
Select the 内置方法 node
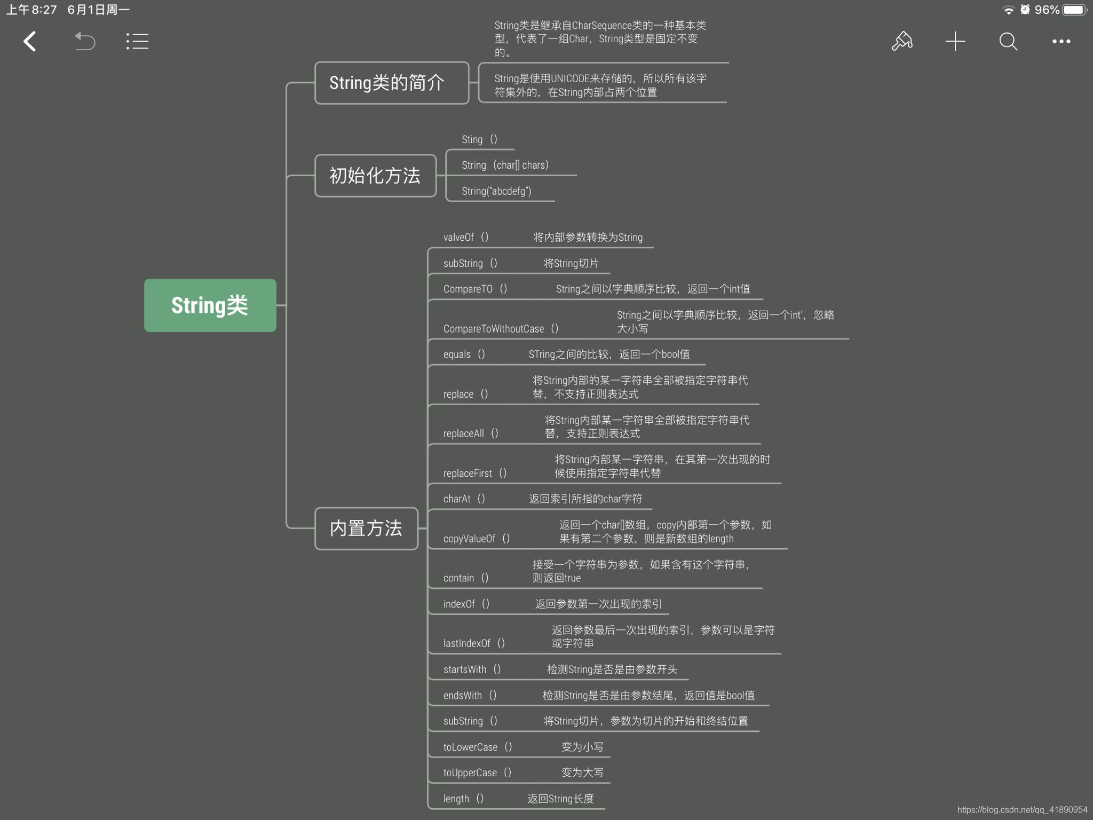click(366, 529)
